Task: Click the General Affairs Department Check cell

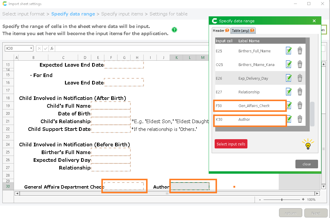Action: tap(124, 186)
